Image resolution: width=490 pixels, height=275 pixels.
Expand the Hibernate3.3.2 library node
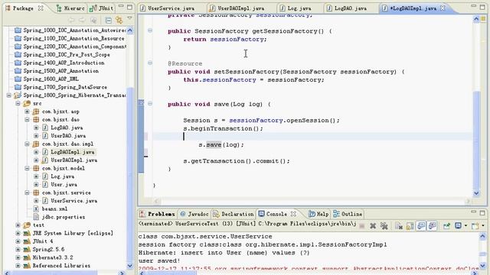pos(18,257)
